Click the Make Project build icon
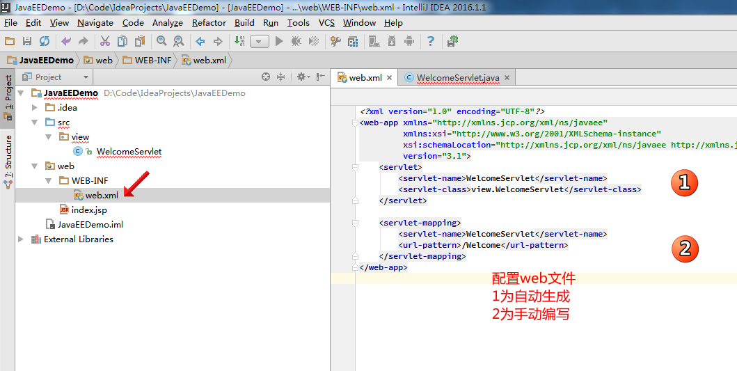The image size is (737, 371). tap(239, 41)
